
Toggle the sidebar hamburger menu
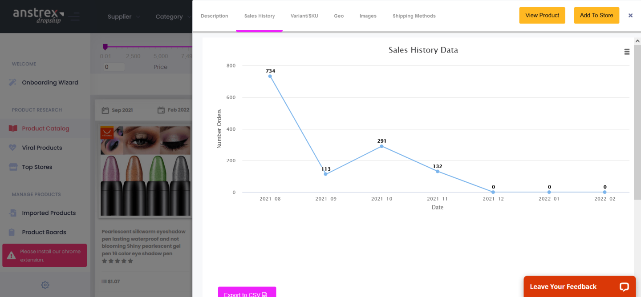pos(75,17)
